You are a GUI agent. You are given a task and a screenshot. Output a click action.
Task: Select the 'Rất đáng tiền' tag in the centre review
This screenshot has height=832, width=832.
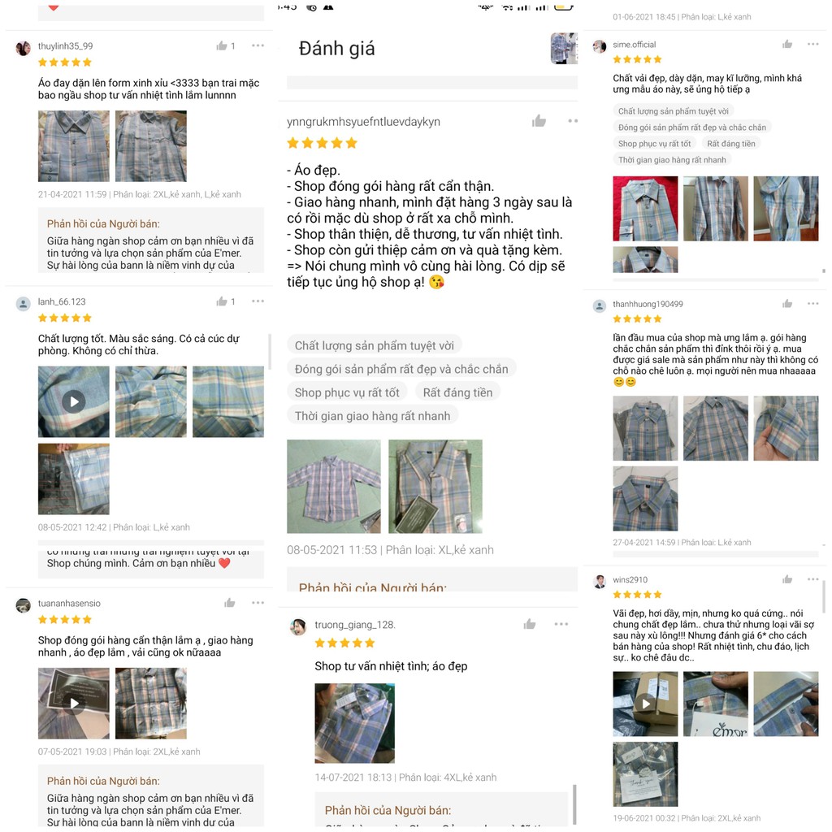pos(457,392)
